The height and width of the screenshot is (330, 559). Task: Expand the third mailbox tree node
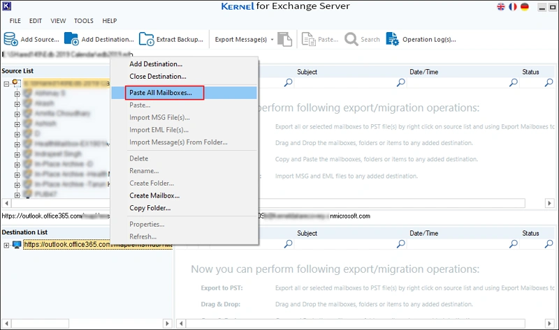click(x=17, y=114)
